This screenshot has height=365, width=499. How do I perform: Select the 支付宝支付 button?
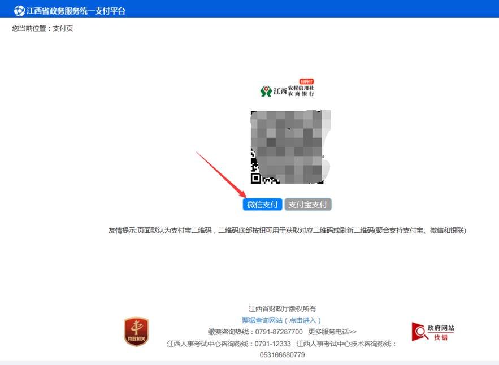coord(307,205)
